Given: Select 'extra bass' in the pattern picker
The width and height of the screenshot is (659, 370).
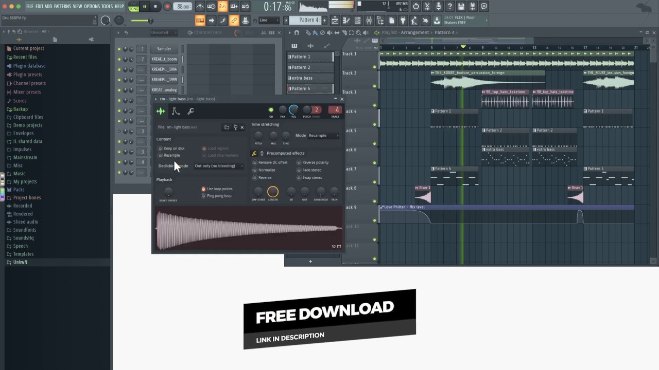Looking at the screenshot, I should (x=310, y=78).
